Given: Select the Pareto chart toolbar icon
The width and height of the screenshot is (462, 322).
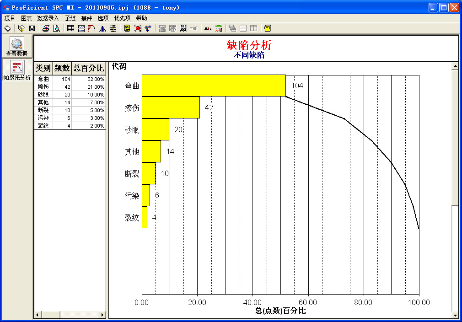Looking at the screenshot, I should coord(91,28).
